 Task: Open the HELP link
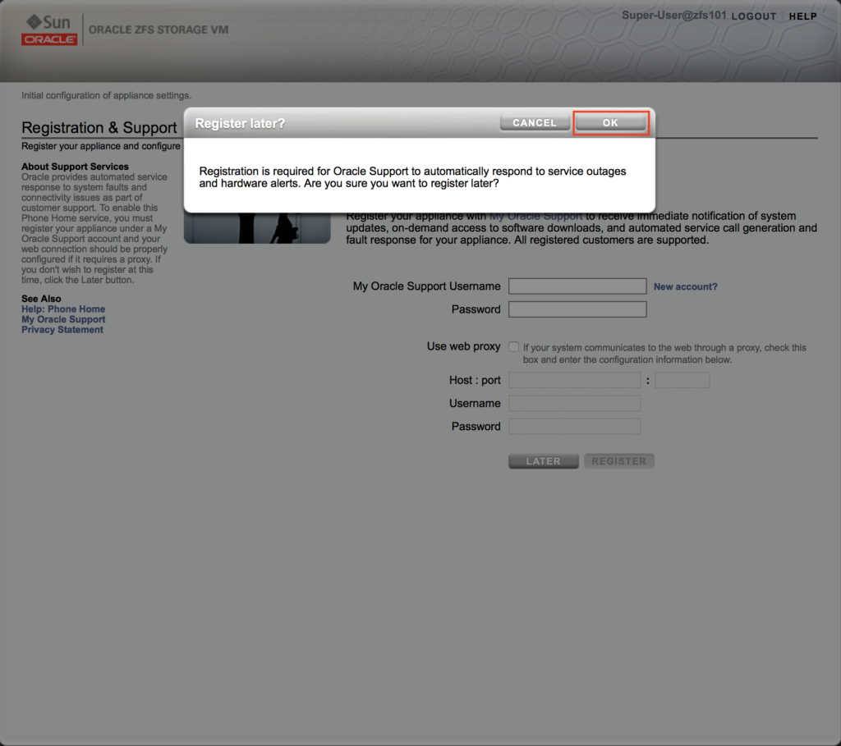(x=802, y=16)
